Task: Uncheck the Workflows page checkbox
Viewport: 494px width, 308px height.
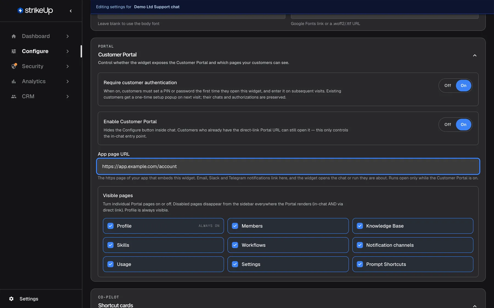Action: [235, 245]
